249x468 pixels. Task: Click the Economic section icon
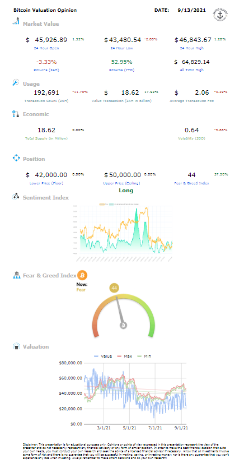[16, 114]
